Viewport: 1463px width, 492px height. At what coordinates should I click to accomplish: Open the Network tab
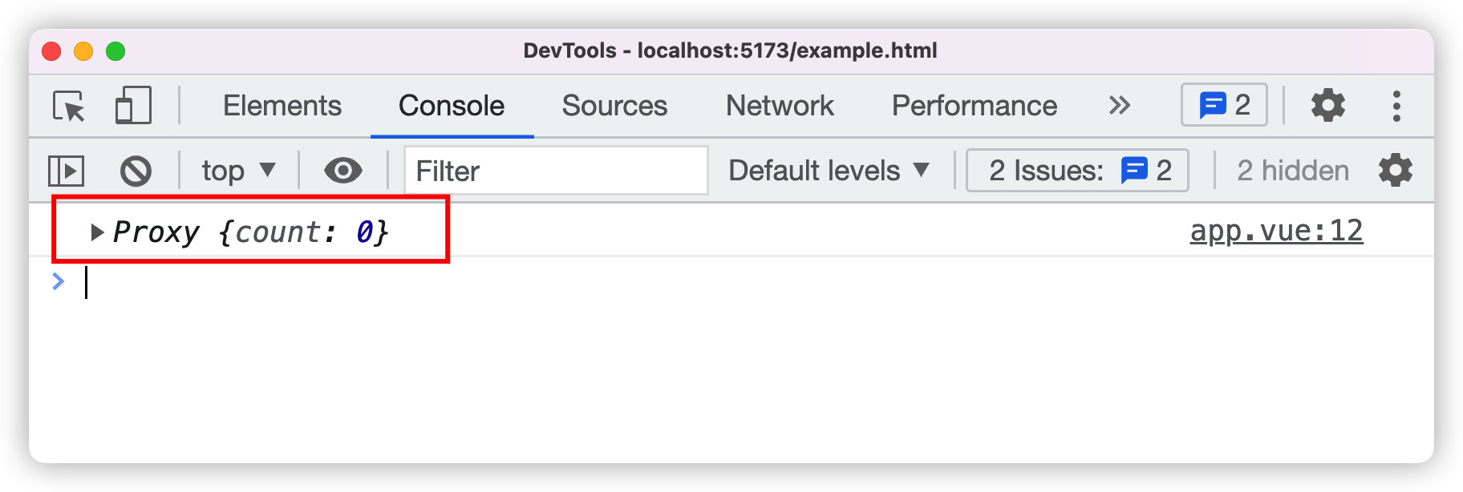780,106
